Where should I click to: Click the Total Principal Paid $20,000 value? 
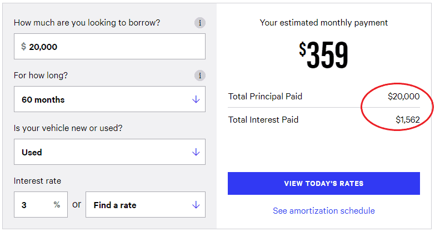pyautogui.click(x=404, y=97)
